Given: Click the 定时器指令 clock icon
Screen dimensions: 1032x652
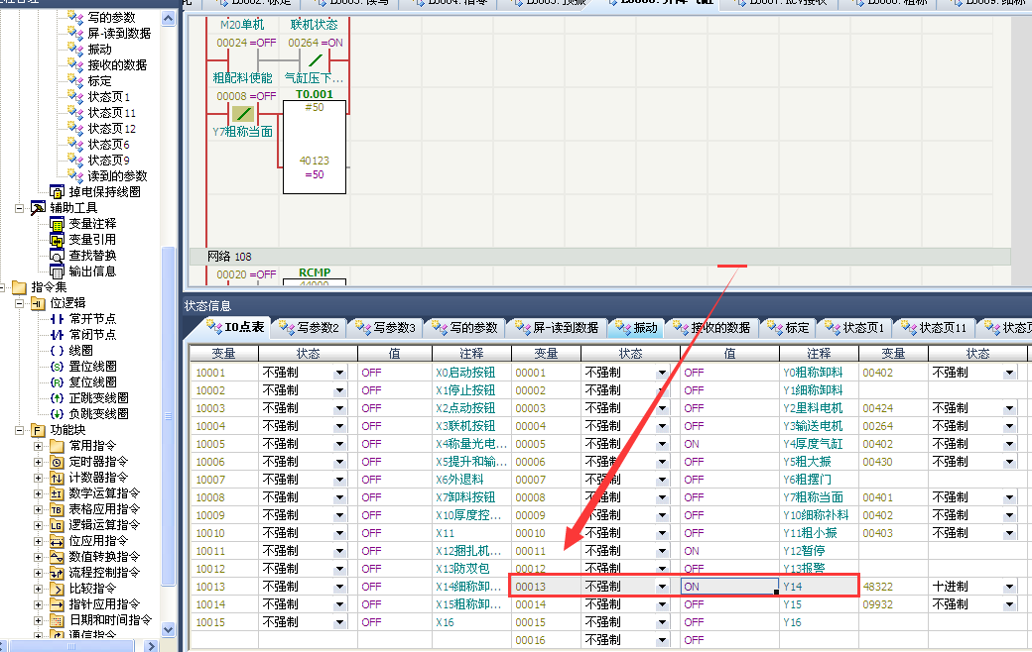Looking at the screenshot, I should [x=57, y=462].
